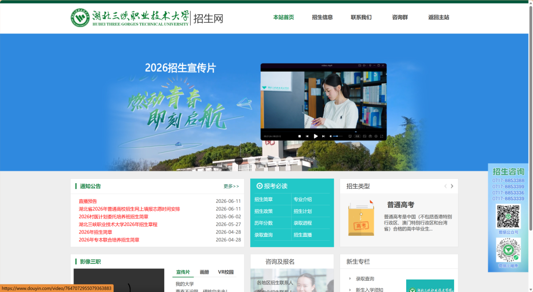533x292 pixels.
Task: Open the 普通高考 heading
Action: (x=400, y=205)
